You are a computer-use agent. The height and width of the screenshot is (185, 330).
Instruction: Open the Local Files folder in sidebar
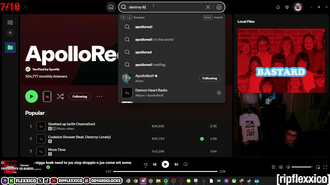(10, 48)
